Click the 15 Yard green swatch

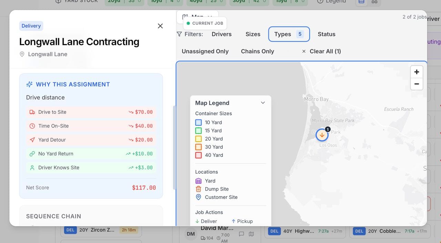[x=198, y=131]
